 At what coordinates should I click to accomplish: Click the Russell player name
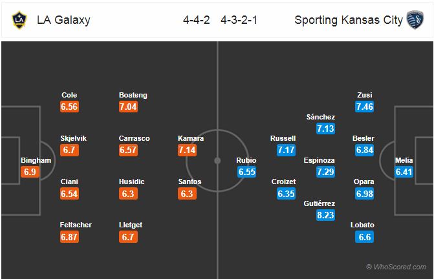click(x=283, y=138)
